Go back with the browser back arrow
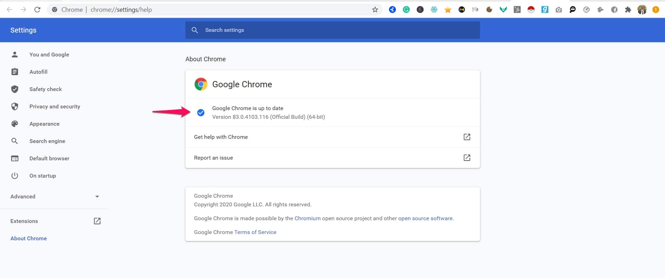The width and height of the screenshot is (665, 278). pyautogui.click(x=10, y=10)
